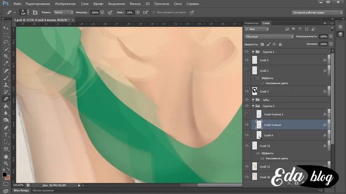
Task: Hide the Группа 1 layer group
Action: [247, 52]
